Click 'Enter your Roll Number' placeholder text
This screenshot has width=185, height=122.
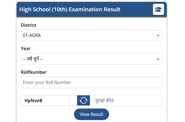(x=47, y=82)
